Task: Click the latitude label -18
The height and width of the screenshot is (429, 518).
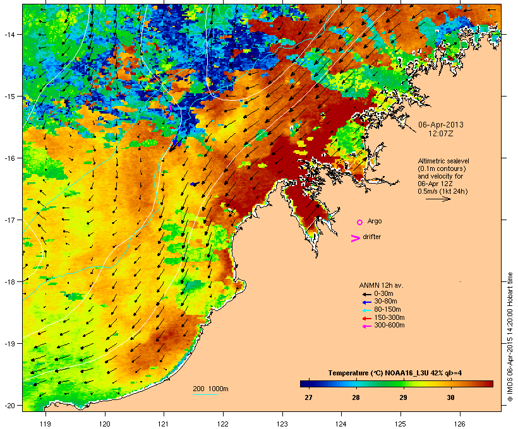Action: point(9,281)
